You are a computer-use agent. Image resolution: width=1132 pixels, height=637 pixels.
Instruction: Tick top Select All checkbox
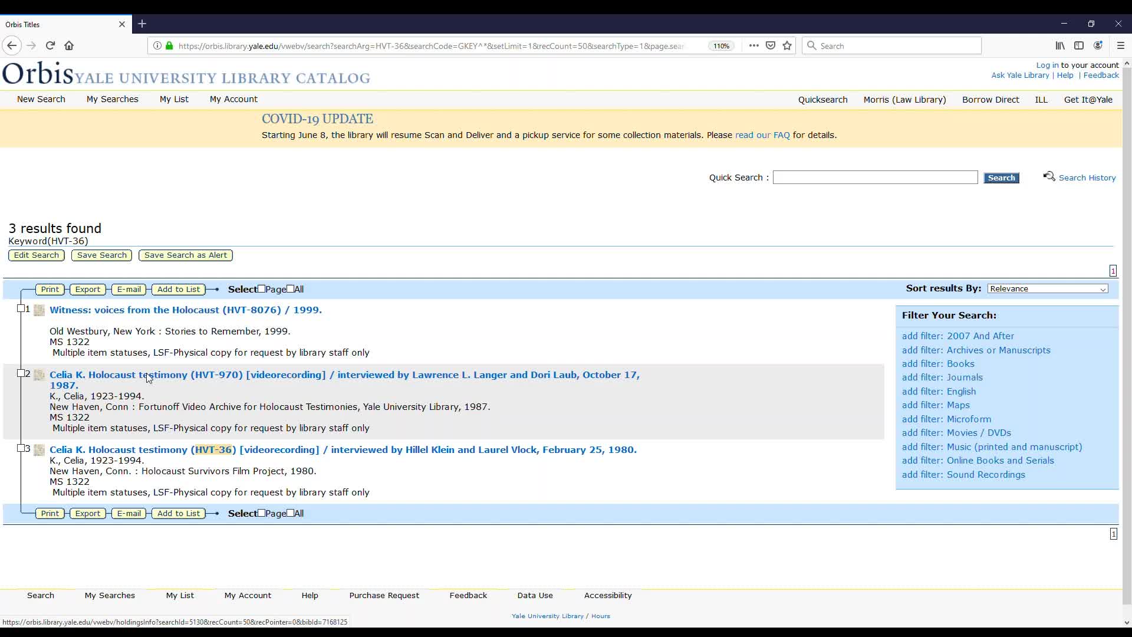pos(290,288)
